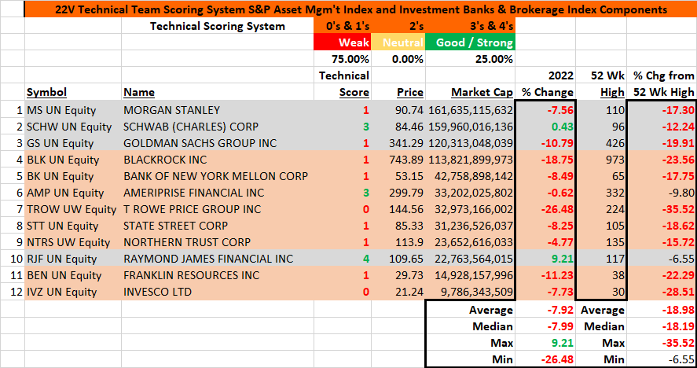The height and width of the screenshot is (368, 697).
Task: Select the yellow 'Neutral' legend cell
Action: tap(398, 42)
